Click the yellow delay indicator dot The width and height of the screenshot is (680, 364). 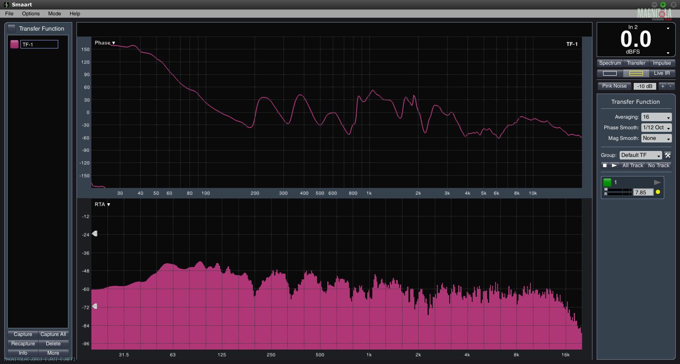[658, 192]
